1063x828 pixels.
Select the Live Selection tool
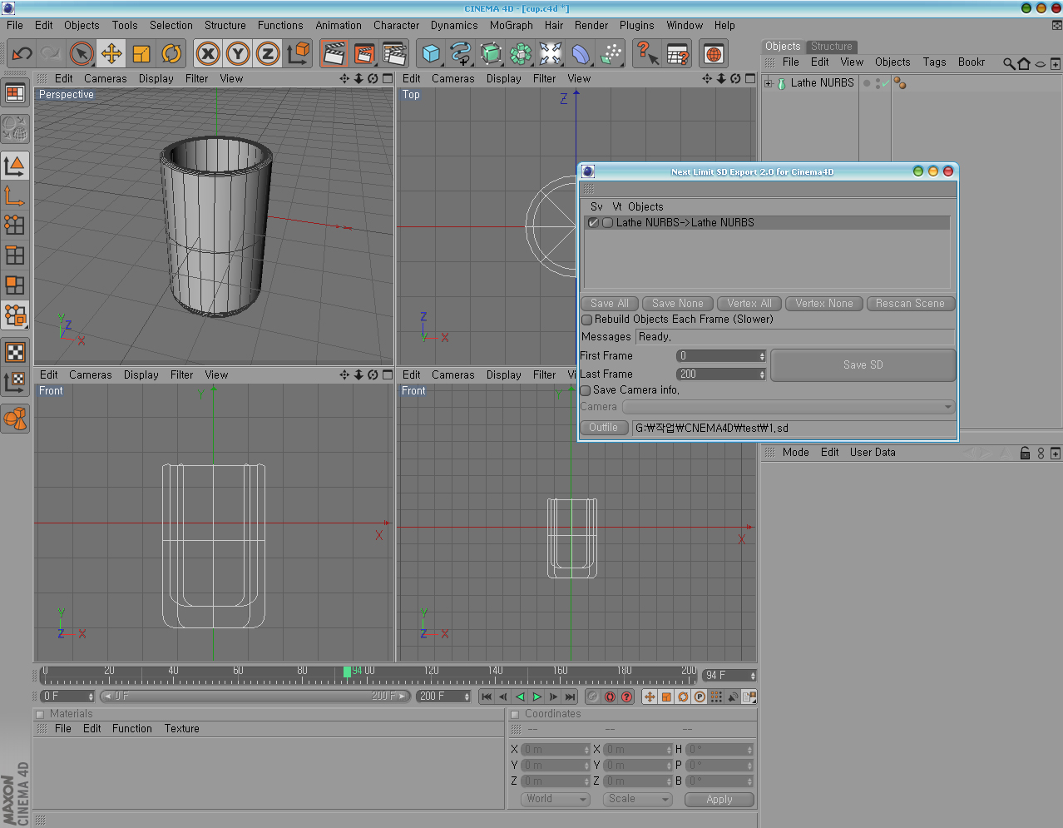pos(82,54)
